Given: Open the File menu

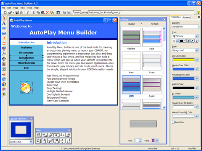Looking at the screenshot, I should pos(3,8).
